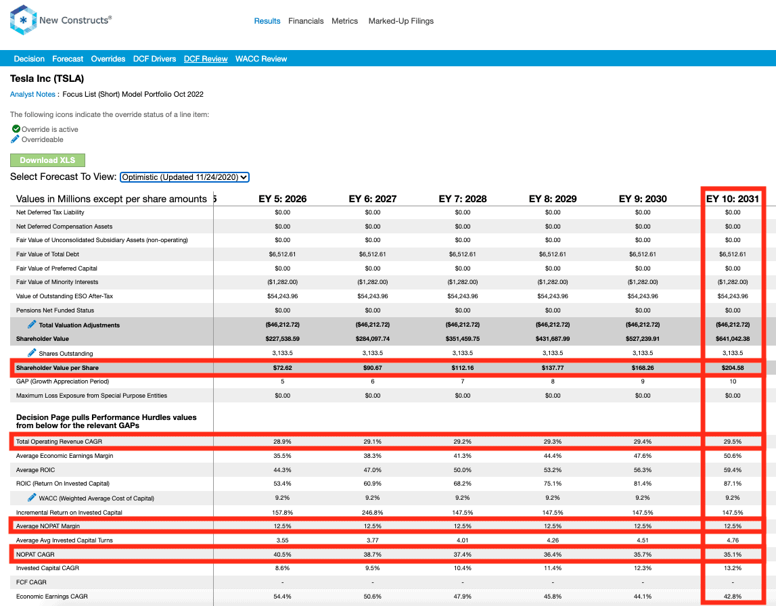Click the Average ROIC row label
Image resolution: width=776 pixels, height=606 pixels.
pos(35,470)
